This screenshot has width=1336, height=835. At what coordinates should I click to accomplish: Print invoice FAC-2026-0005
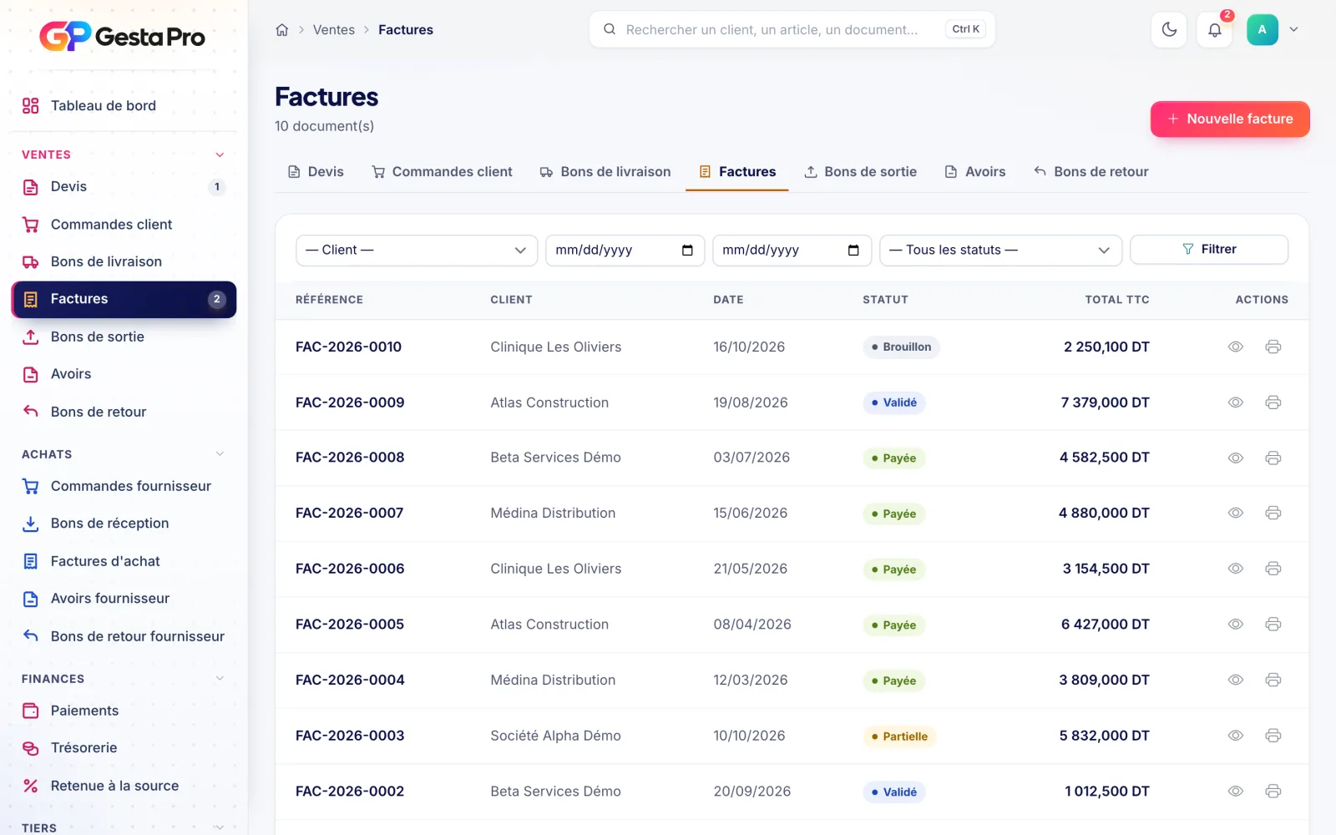(1273, 624)
